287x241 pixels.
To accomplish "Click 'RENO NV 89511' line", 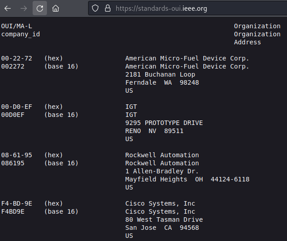I will 154,131.
